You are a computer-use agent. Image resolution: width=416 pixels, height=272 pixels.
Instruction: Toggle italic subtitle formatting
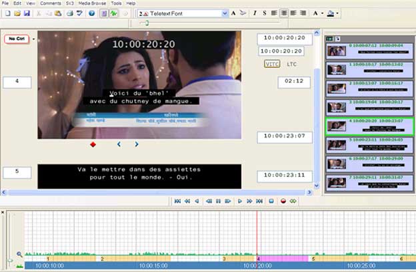point(255,13)
